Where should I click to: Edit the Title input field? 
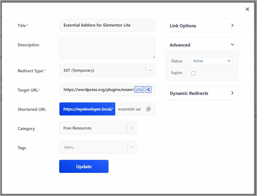(x=107, y=25)
